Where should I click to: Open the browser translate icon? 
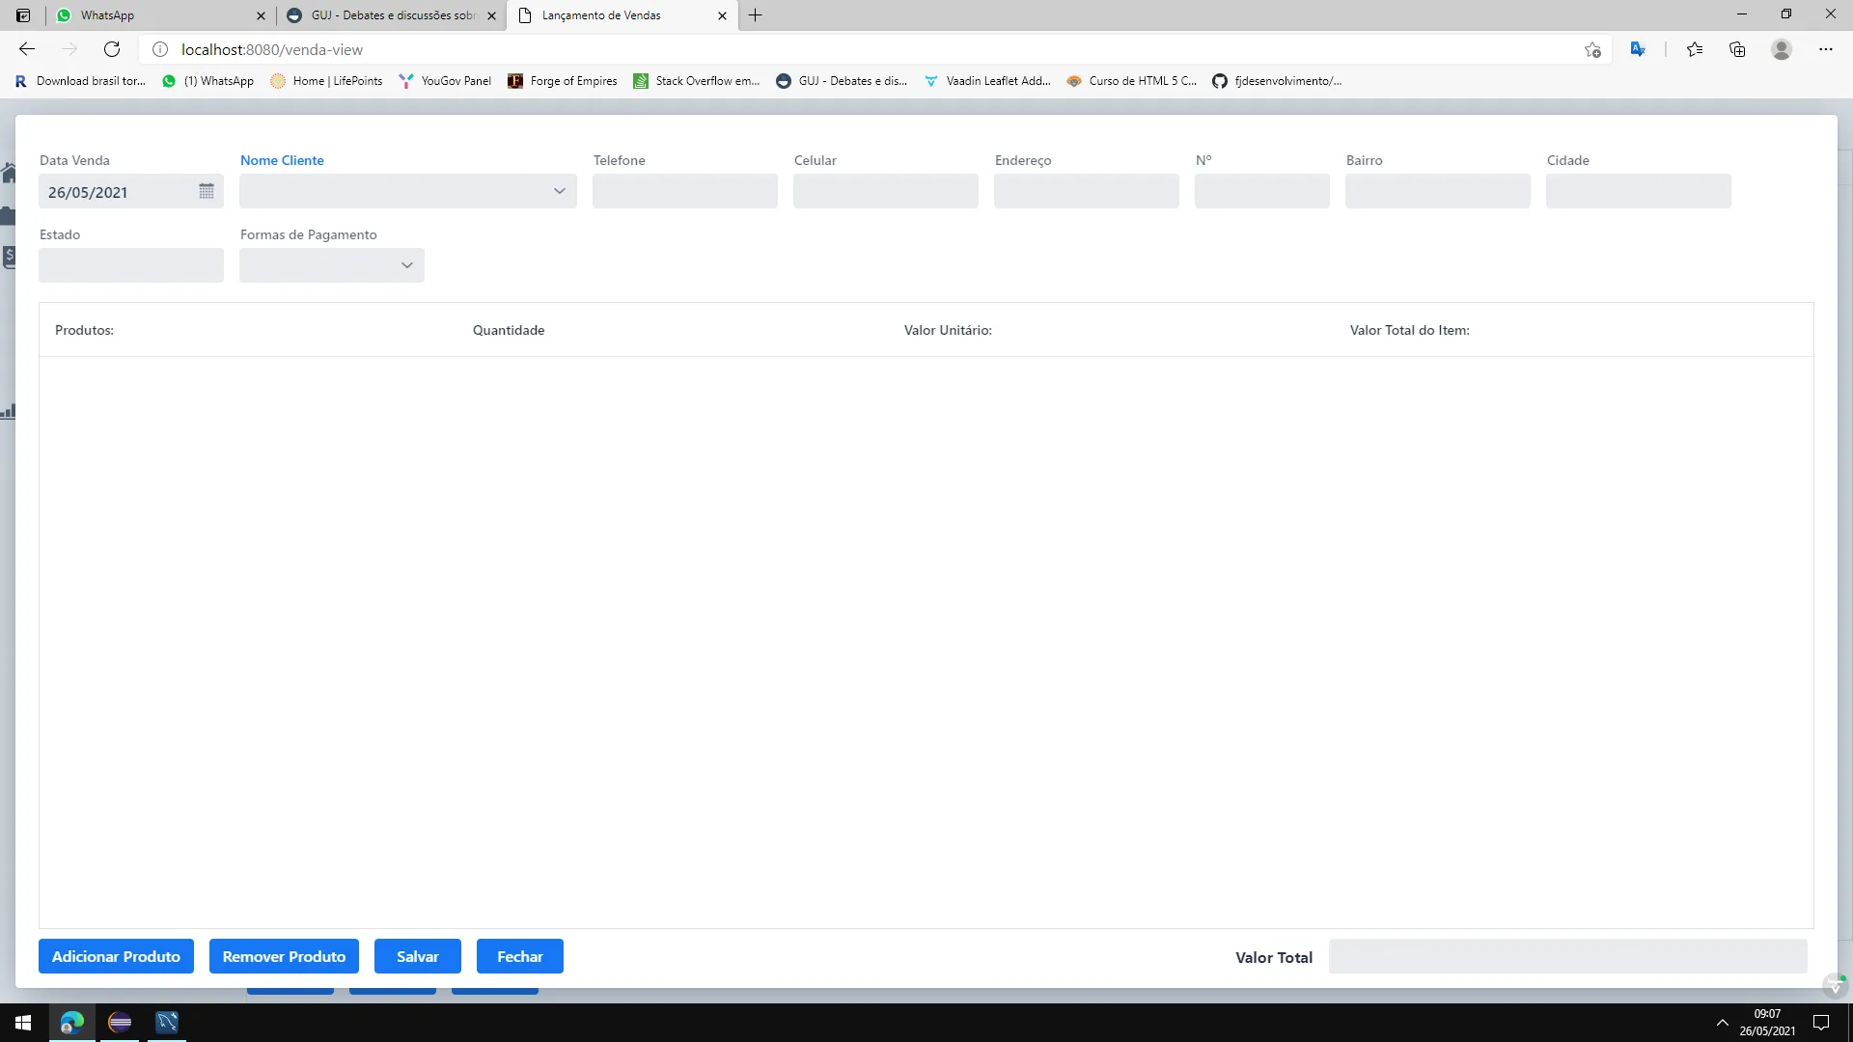tap(1638, 49)
